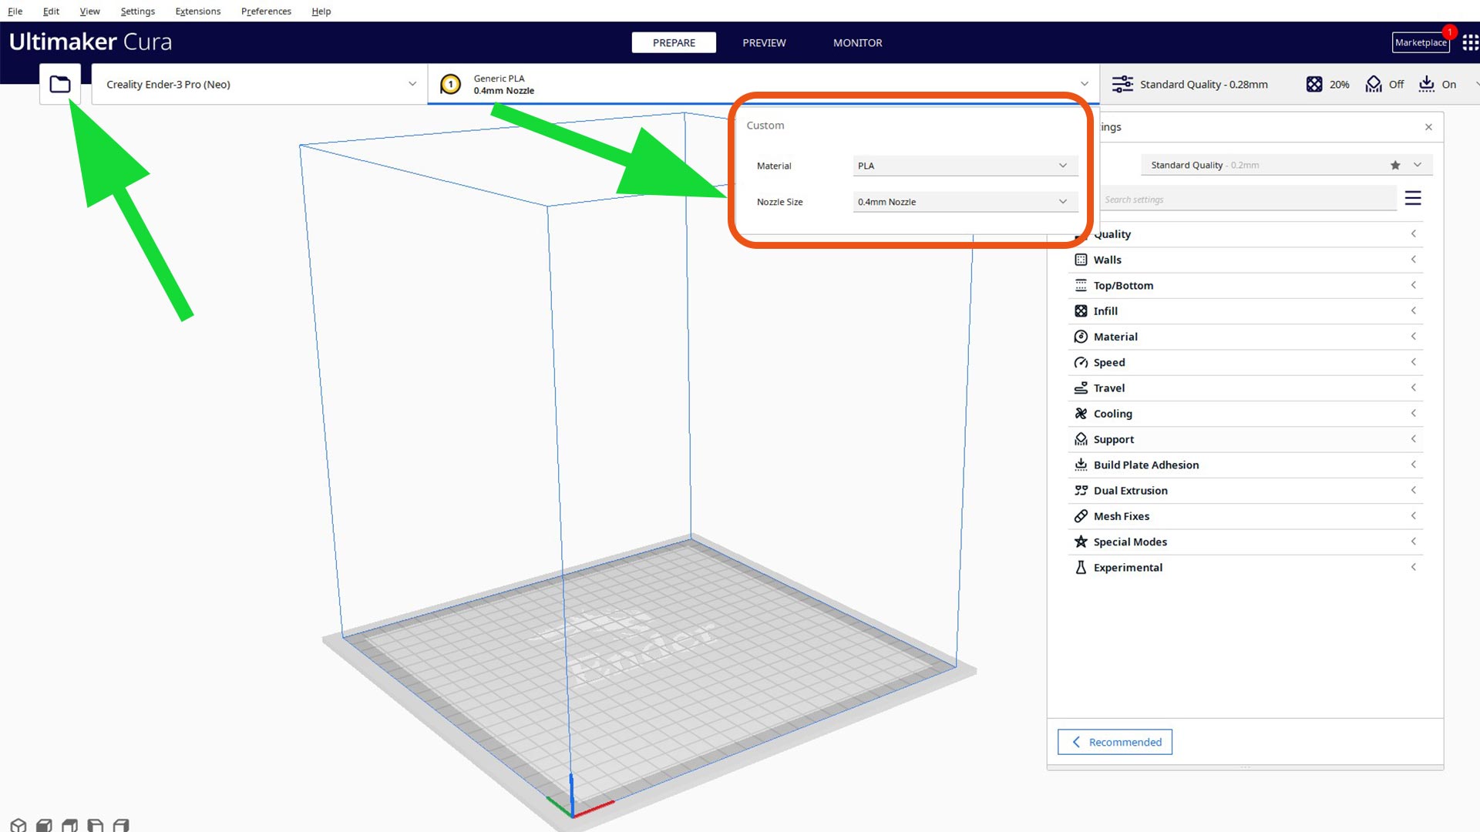Image resolution: width=1480 pixels, height=832 pixels.
Task: Click the Walls category icon
Action: coord(1081,260)
